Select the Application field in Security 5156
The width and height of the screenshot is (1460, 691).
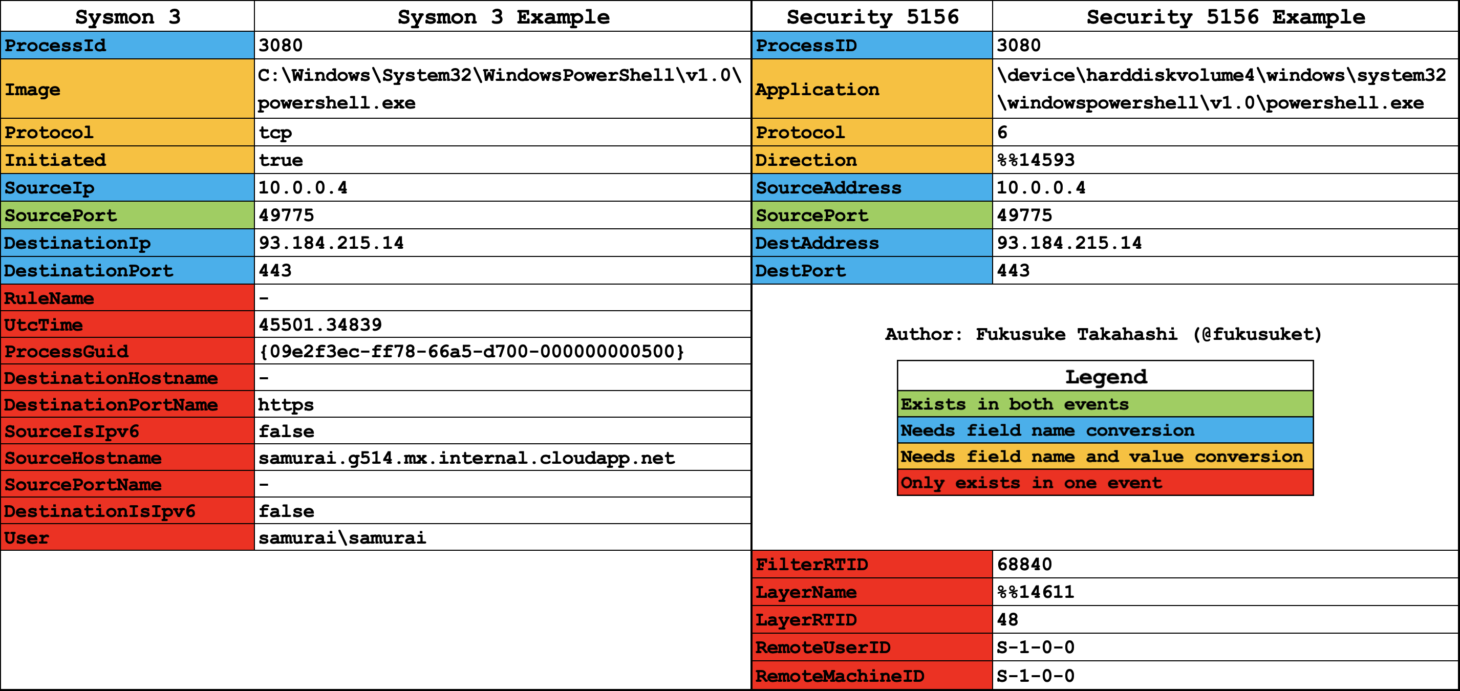coord(872,89)
